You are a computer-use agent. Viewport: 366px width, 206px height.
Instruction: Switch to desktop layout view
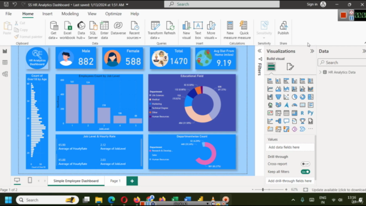point(17,180)
